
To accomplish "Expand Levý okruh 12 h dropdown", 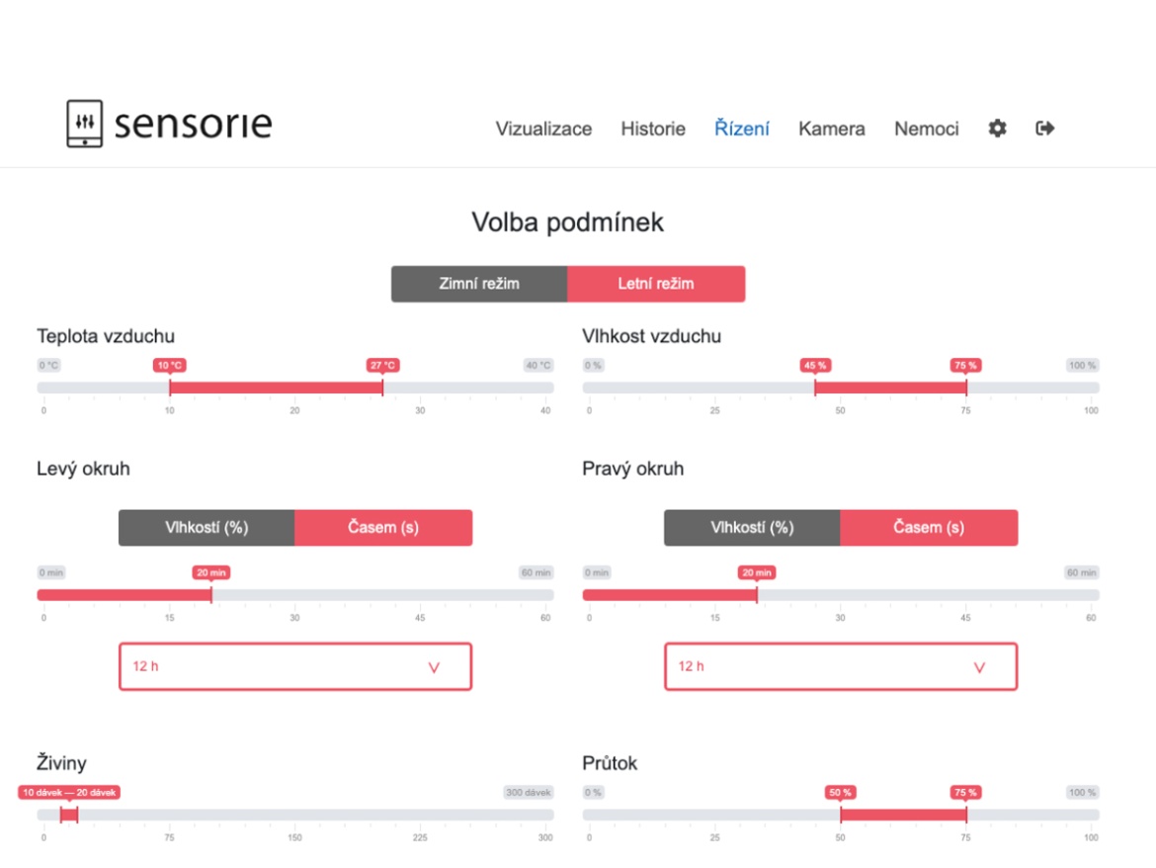I will click(x=295, y=666).
